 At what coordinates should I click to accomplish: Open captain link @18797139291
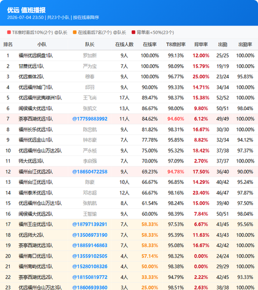(89, 224)
